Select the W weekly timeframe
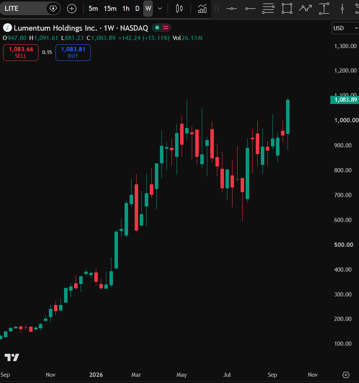Image resolution: width=359 pixels, height=383 pixels. pyautogui.click(x=148, y=9)
